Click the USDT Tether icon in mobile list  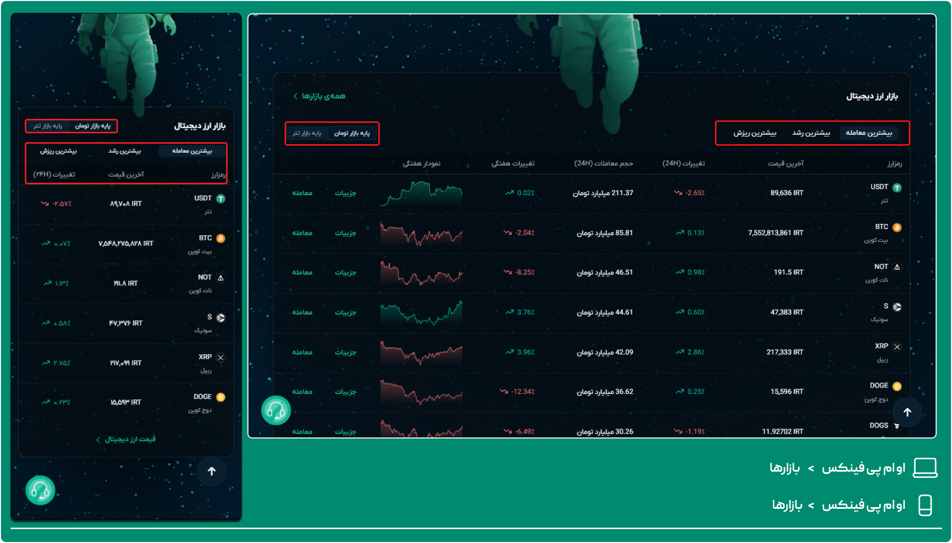[221, 199]
